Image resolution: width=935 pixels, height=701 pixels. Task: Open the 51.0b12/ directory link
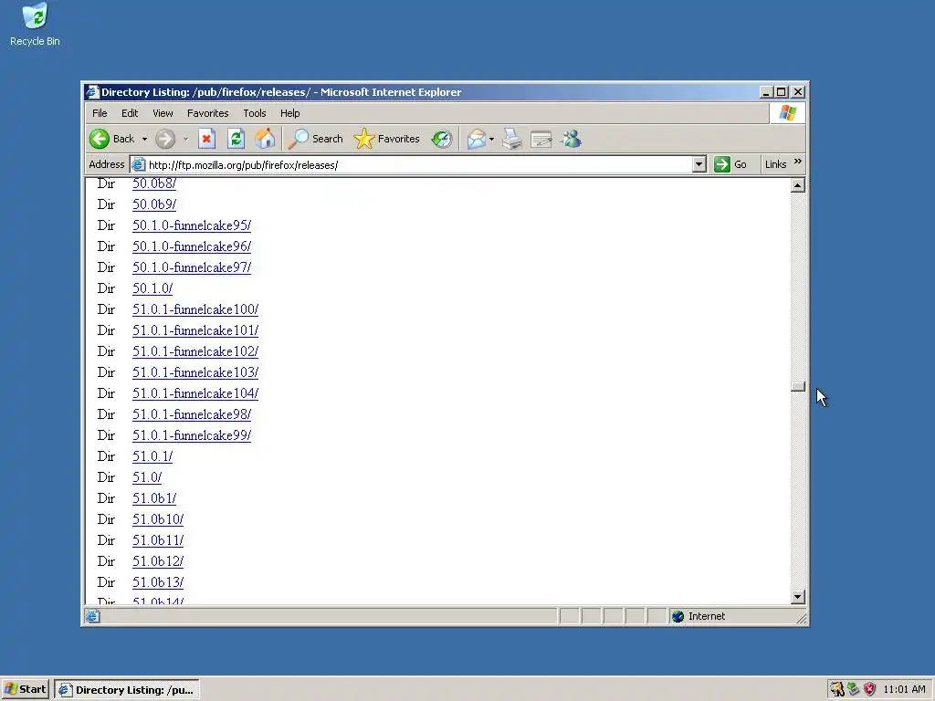(157, 561)
